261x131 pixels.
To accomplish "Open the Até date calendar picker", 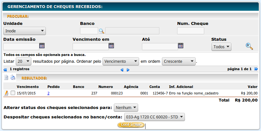I will 181,46.
